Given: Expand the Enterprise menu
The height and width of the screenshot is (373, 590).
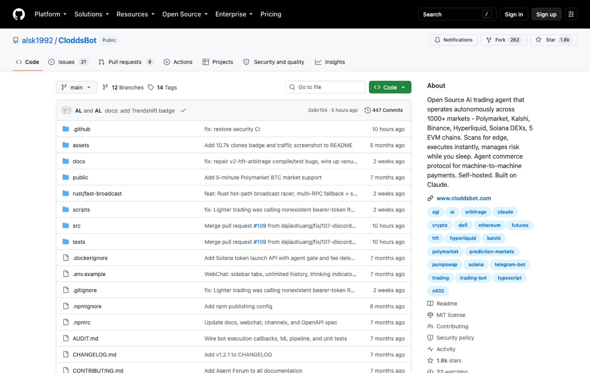Looking at the screenshot, I should point(234,14).
